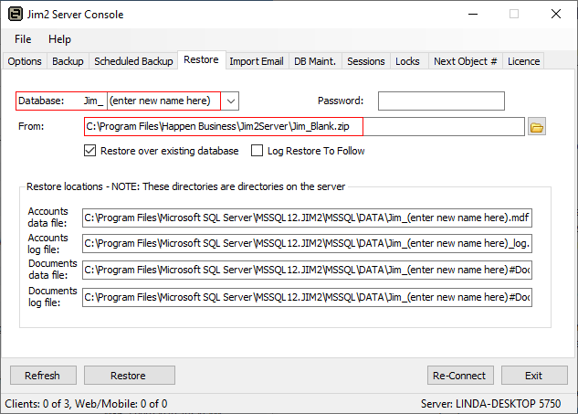Click the Accounts data file path field

pos(307,218)
